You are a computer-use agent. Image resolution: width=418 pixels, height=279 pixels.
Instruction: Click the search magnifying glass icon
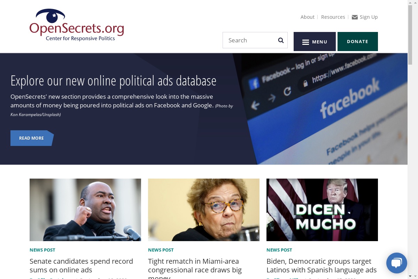[x=281, y=40]
